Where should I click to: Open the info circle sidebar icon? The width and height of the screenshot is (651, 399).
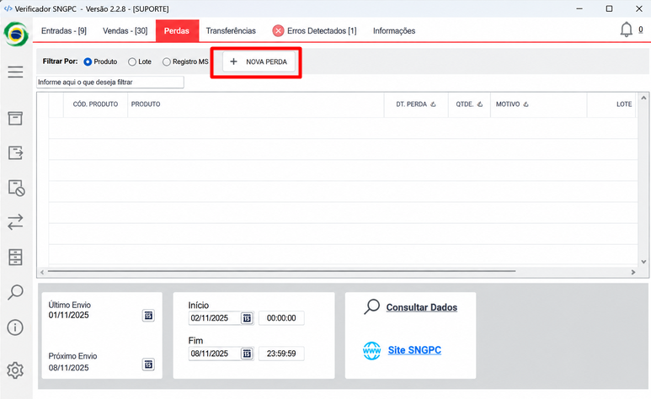click(15, 327)
